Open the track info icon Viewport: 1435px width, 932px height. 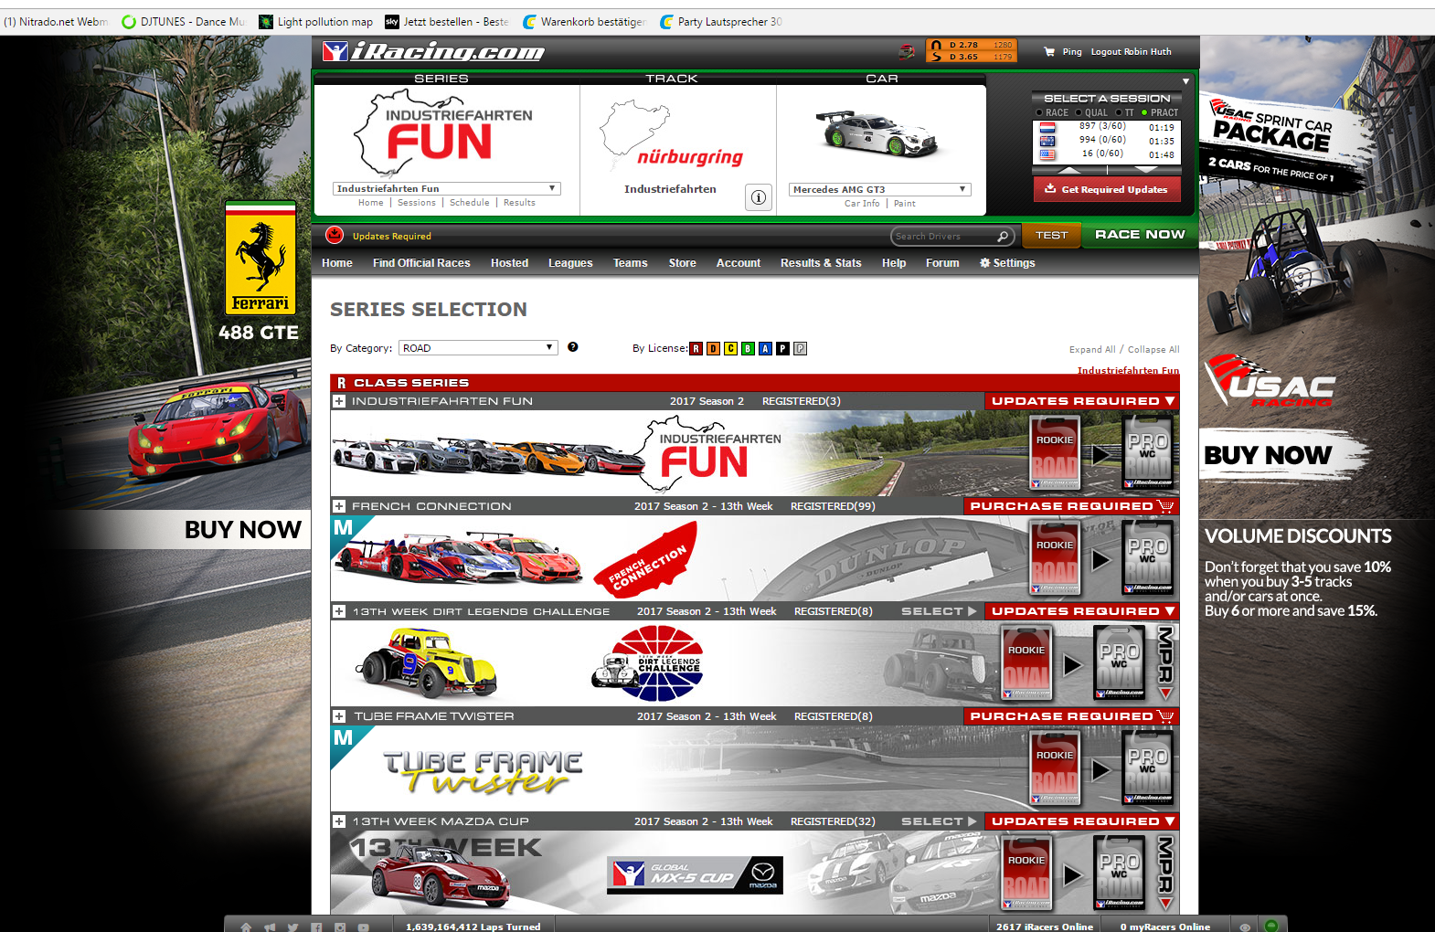(759, 197)
